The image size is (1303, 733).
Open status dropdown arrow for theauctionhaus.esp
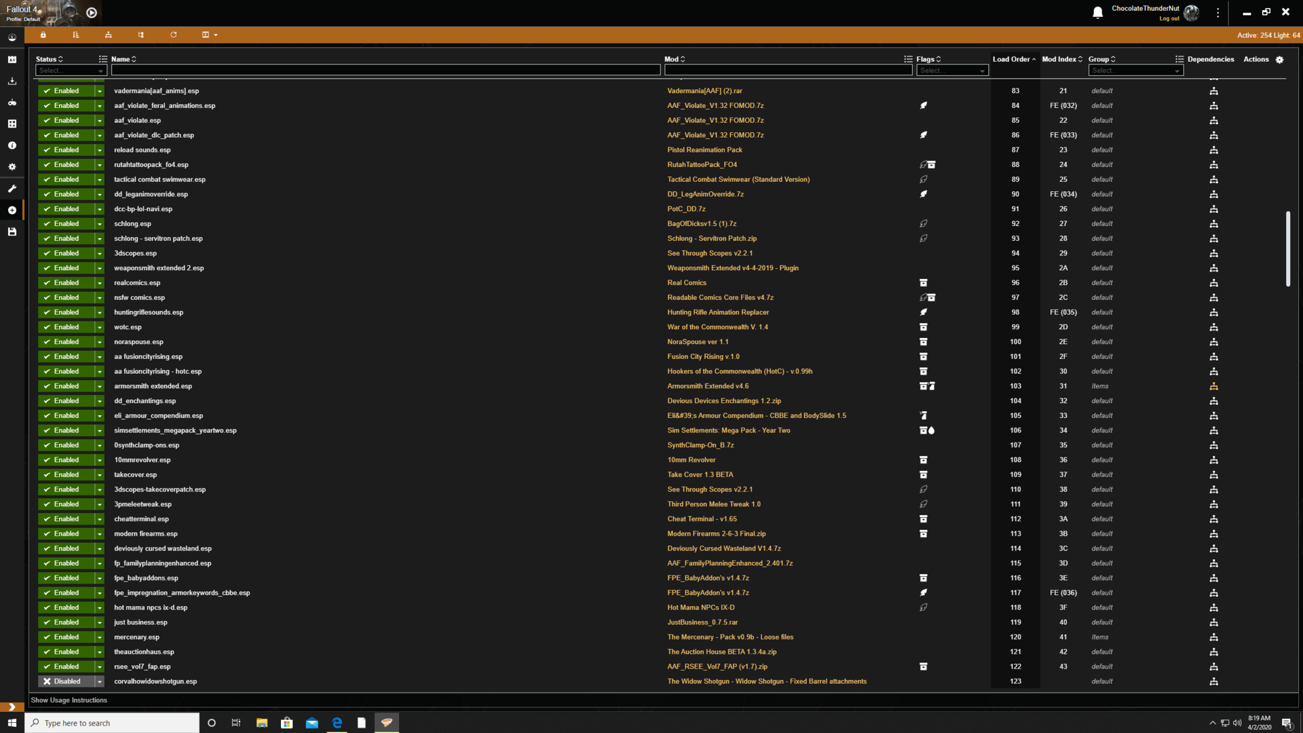pyautogui.click(x=100, y=652)
